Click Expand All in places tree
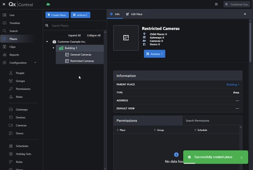The image size is (253, 170). pos(75,35)
